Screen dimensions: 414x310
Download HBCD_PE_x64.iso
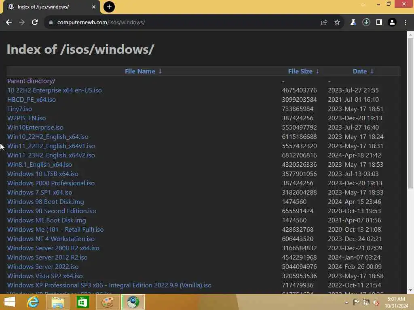point(32,100)
